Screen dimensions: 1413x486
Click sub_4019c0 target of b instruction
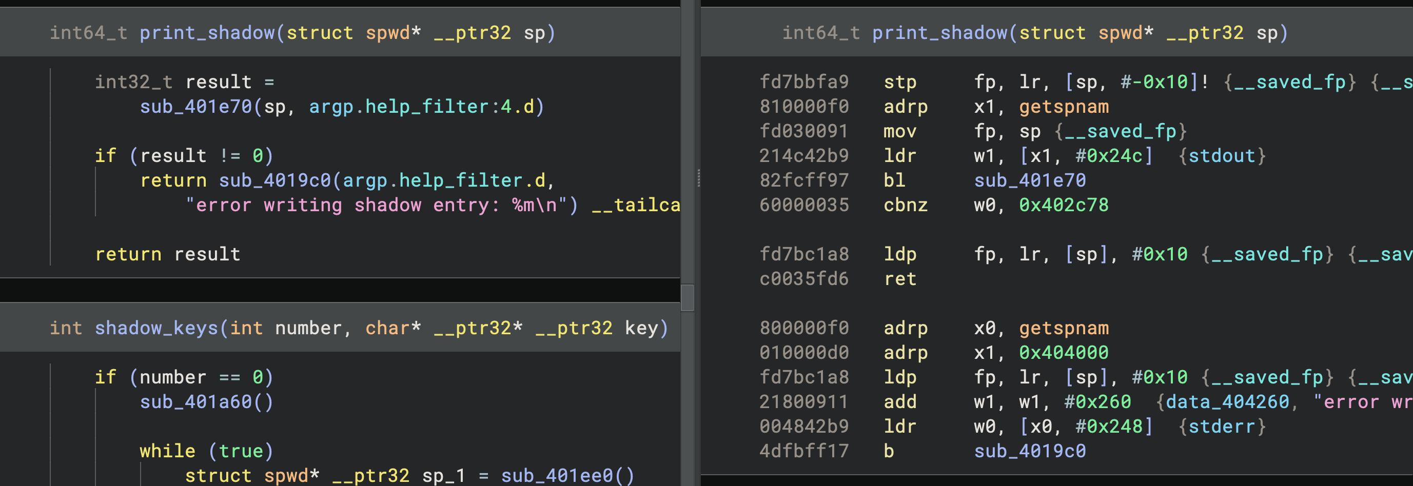click(1030, 451)
